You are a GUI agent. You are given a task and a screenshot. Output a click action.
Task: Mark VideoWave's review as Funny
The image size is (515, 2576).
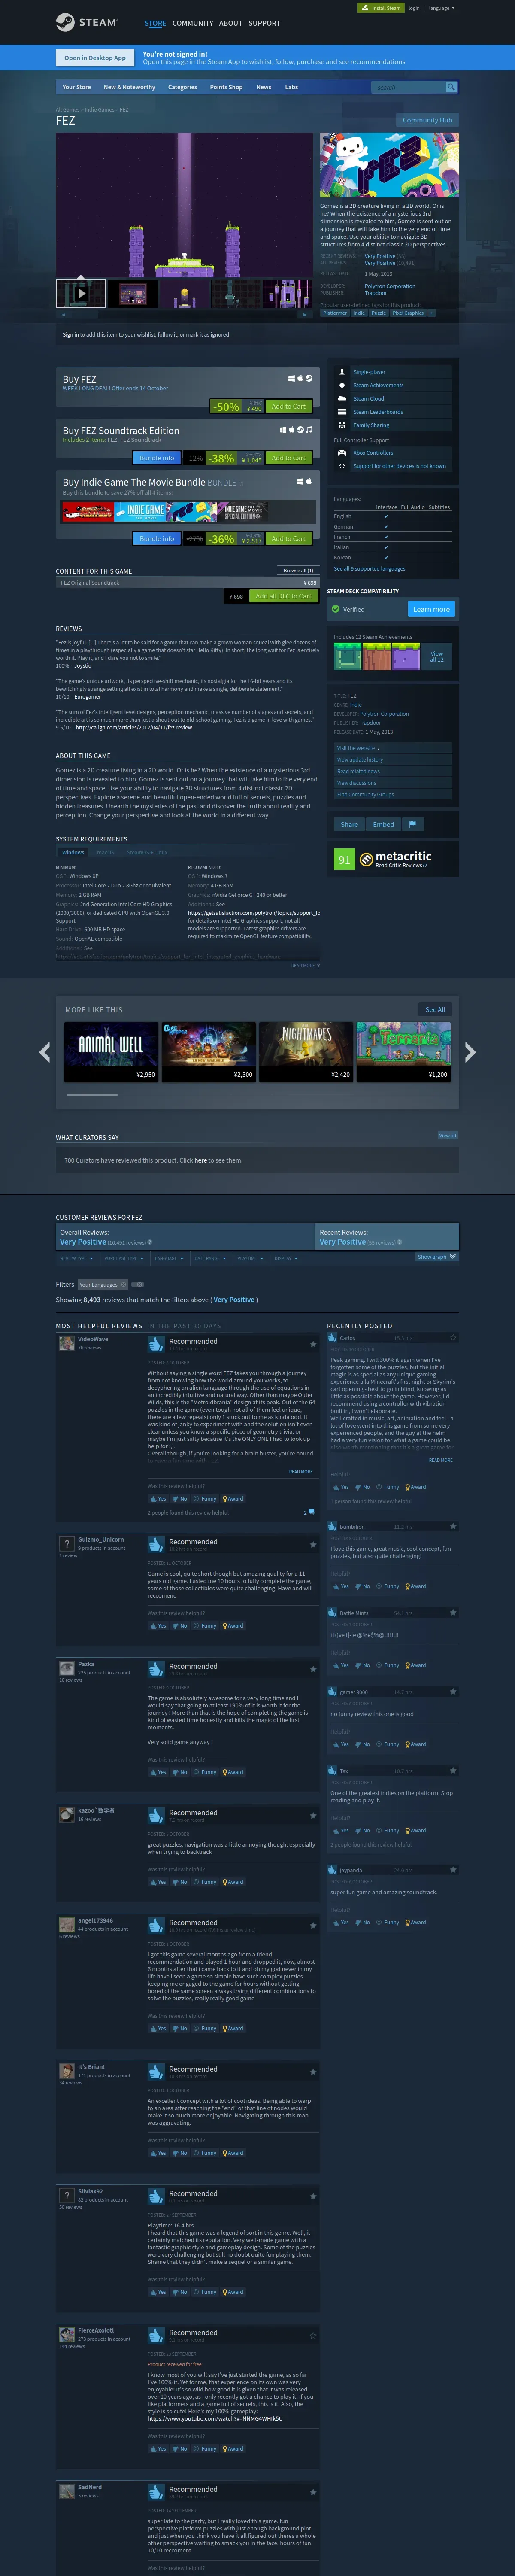[x=206, y=1499]
